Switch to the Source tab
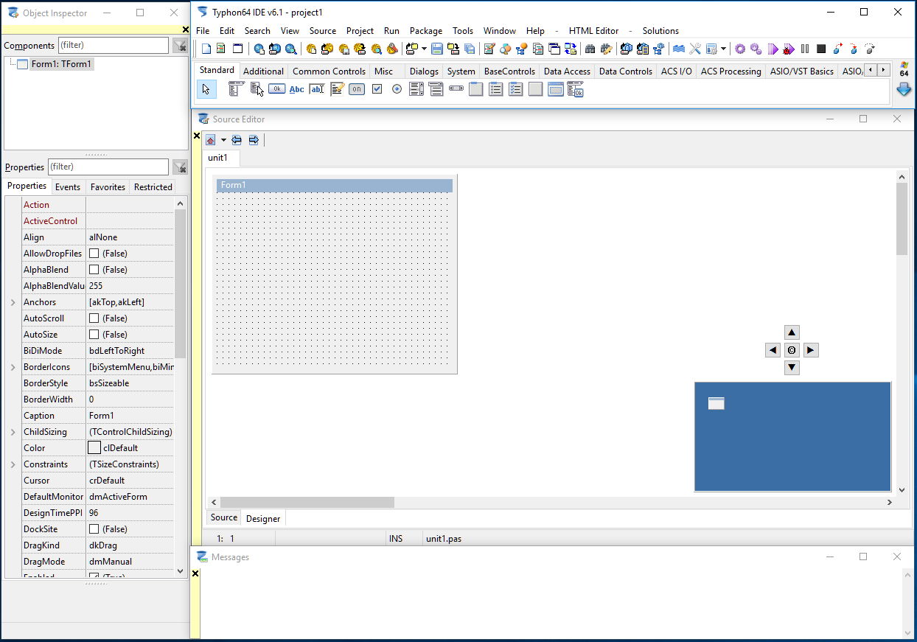 click(223, 517)
